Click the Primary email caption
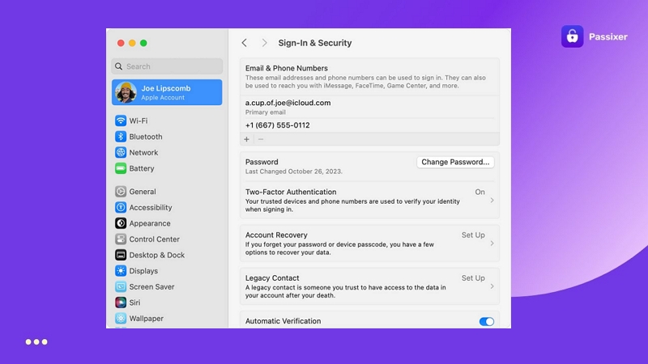The width and height of the screenshot is (648, 364). (x=266, y=112)
